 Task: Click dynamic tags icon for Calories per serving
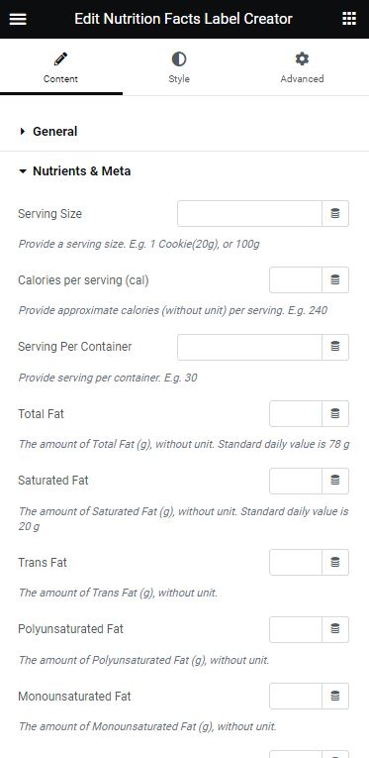click(x=335, y=279)
